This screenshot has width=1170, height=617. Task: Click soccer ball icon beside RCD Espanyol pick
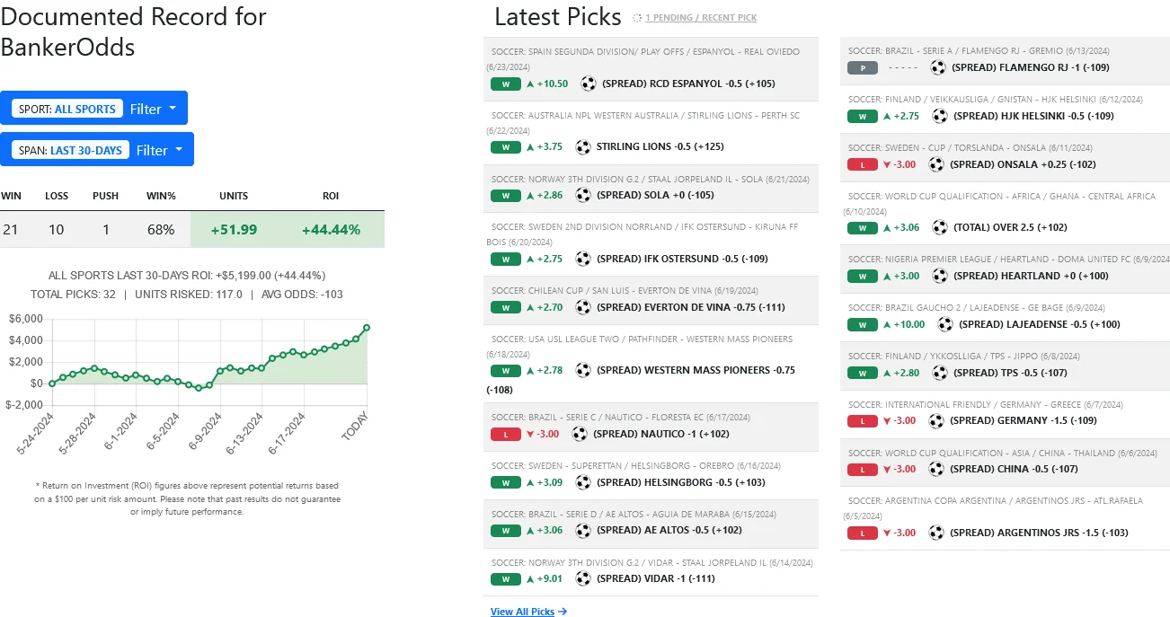click(589, 84)
